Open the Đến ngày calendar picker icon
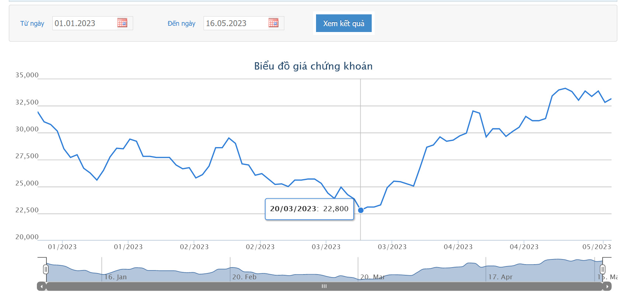This screenshot has width=628, height=301. coord(273,23)
